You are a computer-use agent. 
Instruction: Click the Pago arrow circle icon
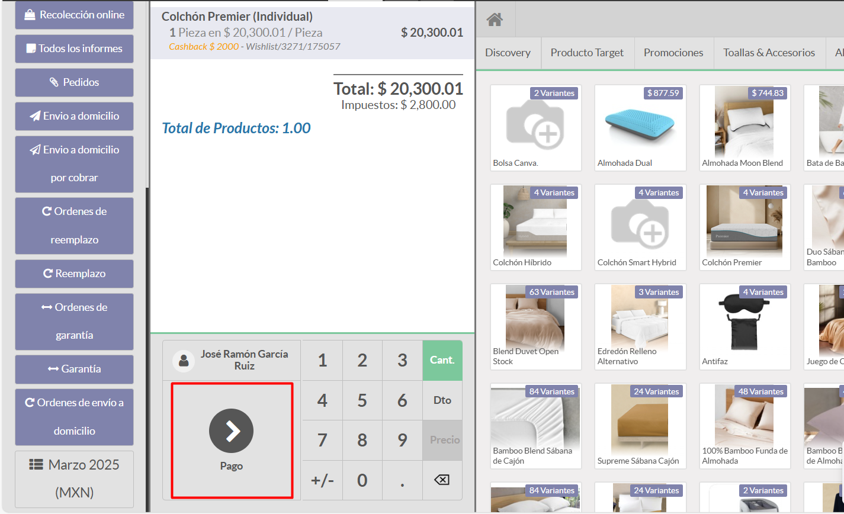231,431
